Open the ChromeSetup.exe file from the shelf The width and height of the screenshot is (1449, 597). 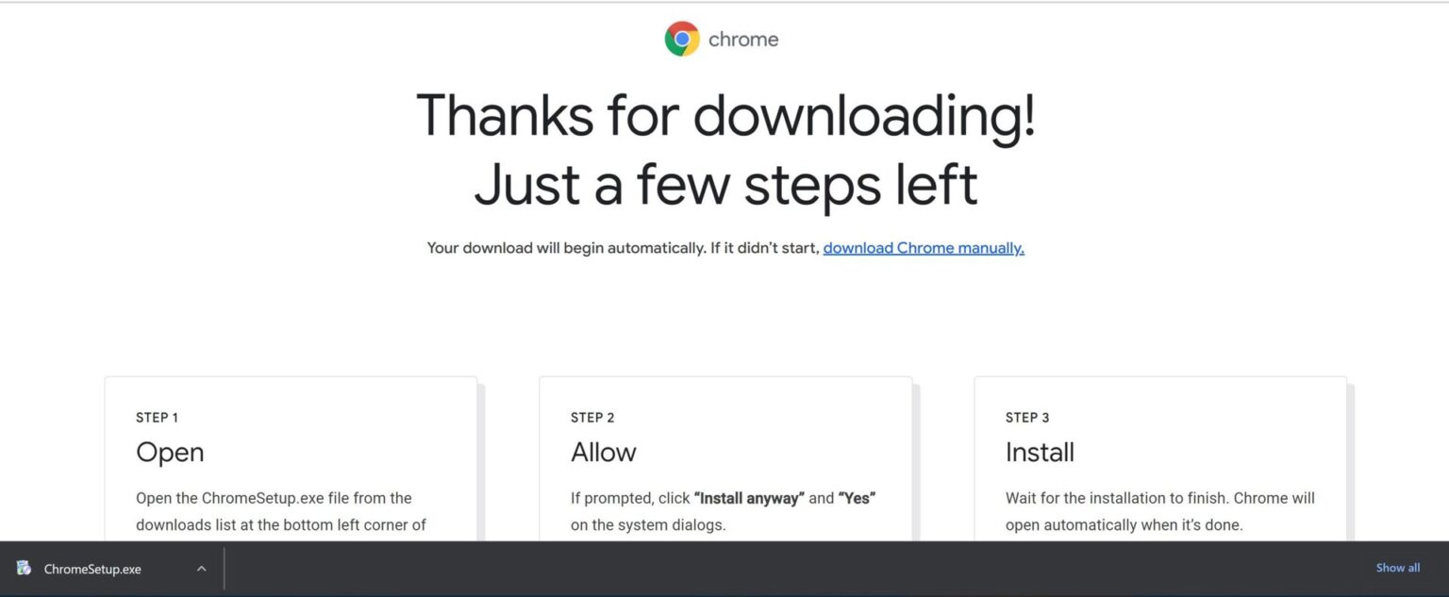click(92, 569)
